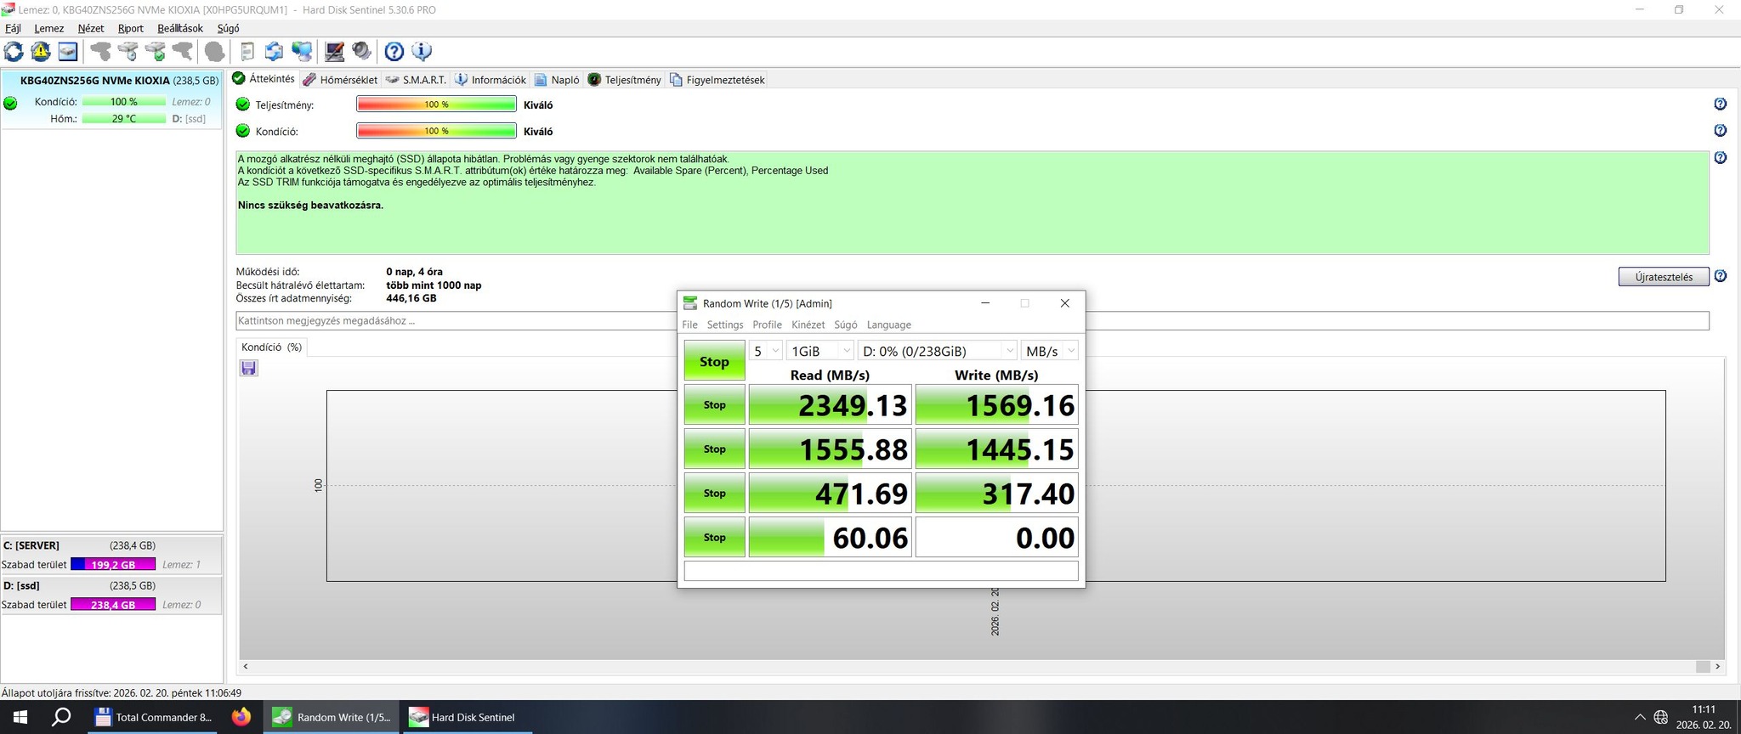Switch to the S.M.A.R.T. tab
The height and width of the screenshot is (734, 1741).
pyautogui.click(x=416, y=80)
